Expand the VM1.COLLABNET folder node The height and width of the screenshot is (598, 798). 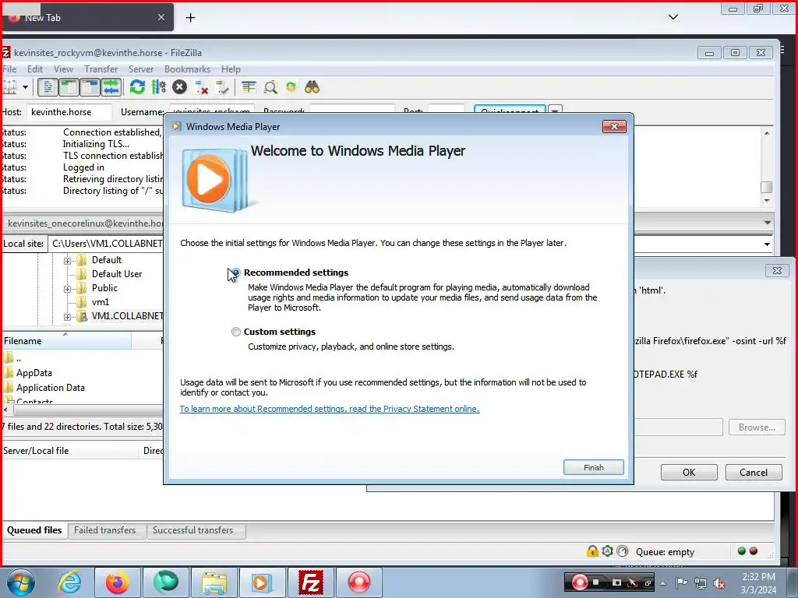tap(67, 317)
